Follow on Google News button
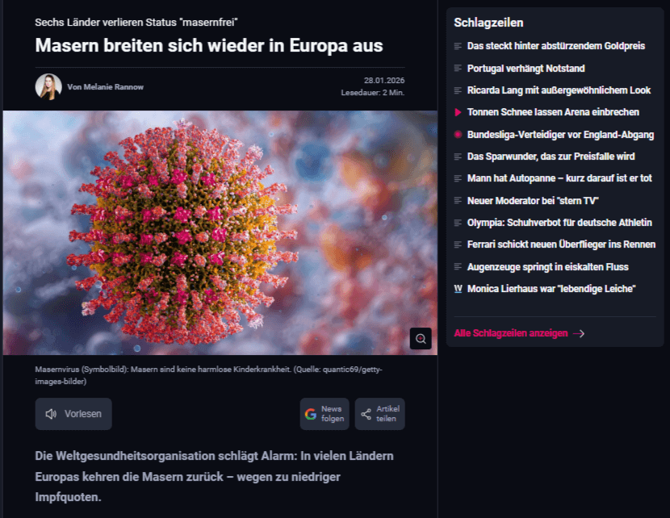Screen dimensions: 670x518 325,414
